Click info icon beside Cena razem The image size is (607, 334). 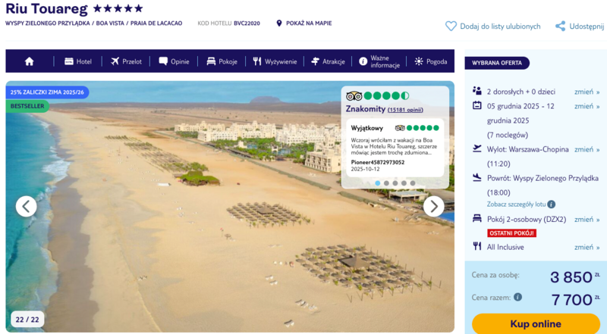[517, 298]
